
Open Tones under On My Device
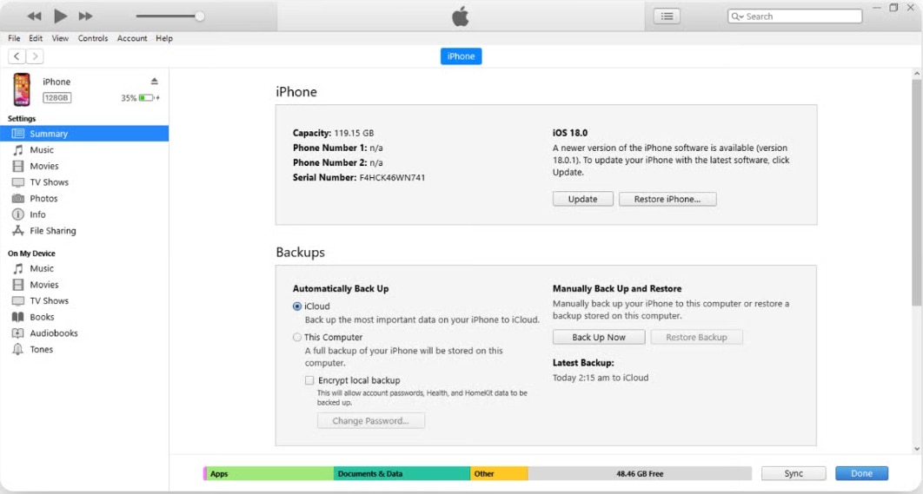tap(41, 350)
